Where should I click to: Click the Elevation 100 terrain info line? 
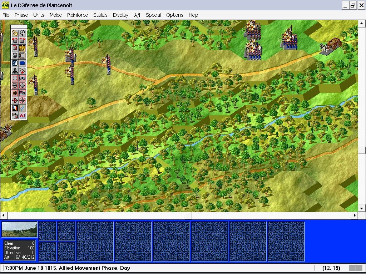[19, 248]
